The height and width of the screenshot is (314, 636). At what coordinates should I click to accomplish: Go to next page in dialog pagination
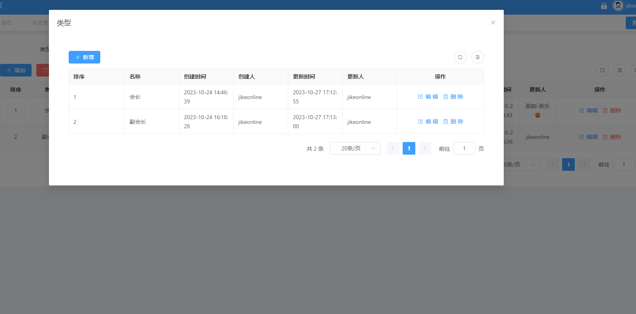coord(424,148)
